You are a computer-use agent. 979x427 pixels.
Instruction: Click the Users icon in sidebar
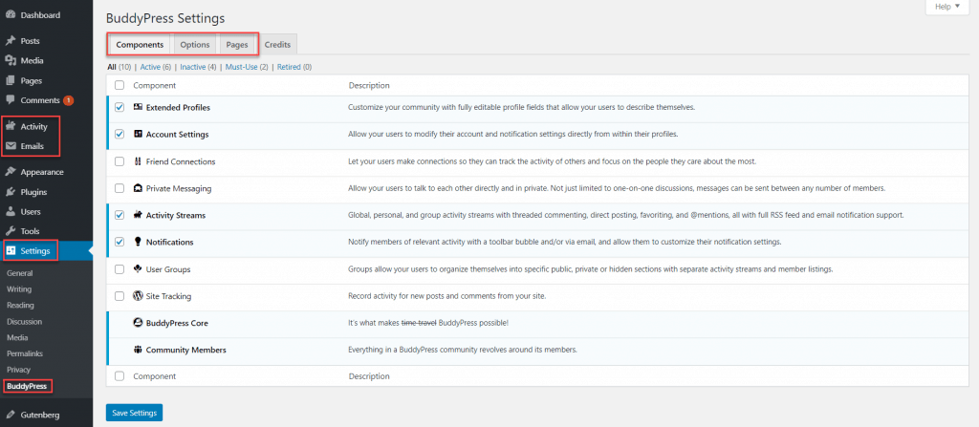click(x=10, y=211)
